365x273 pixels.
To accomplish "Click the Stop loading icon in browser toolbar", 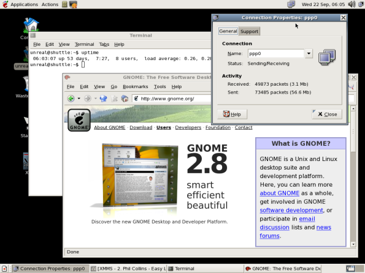I will point(114,99).
